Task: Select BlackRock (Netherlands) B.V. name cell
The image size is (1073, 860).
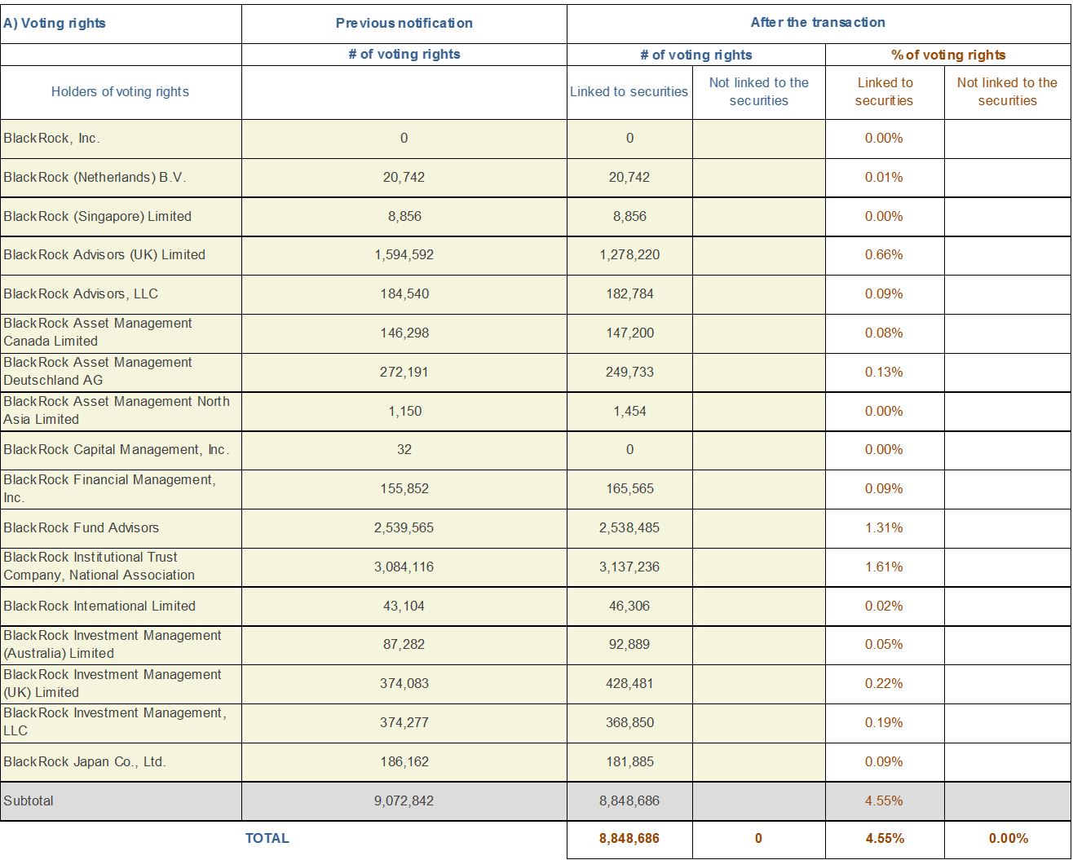Action: click(x=95, y=178)
